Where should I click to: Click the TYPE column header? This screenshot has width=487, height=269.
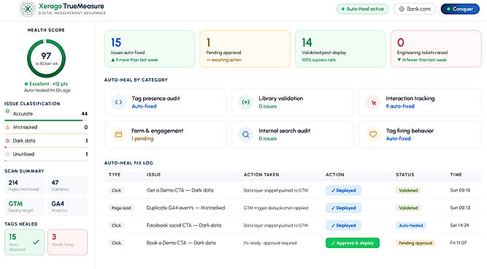115,175
